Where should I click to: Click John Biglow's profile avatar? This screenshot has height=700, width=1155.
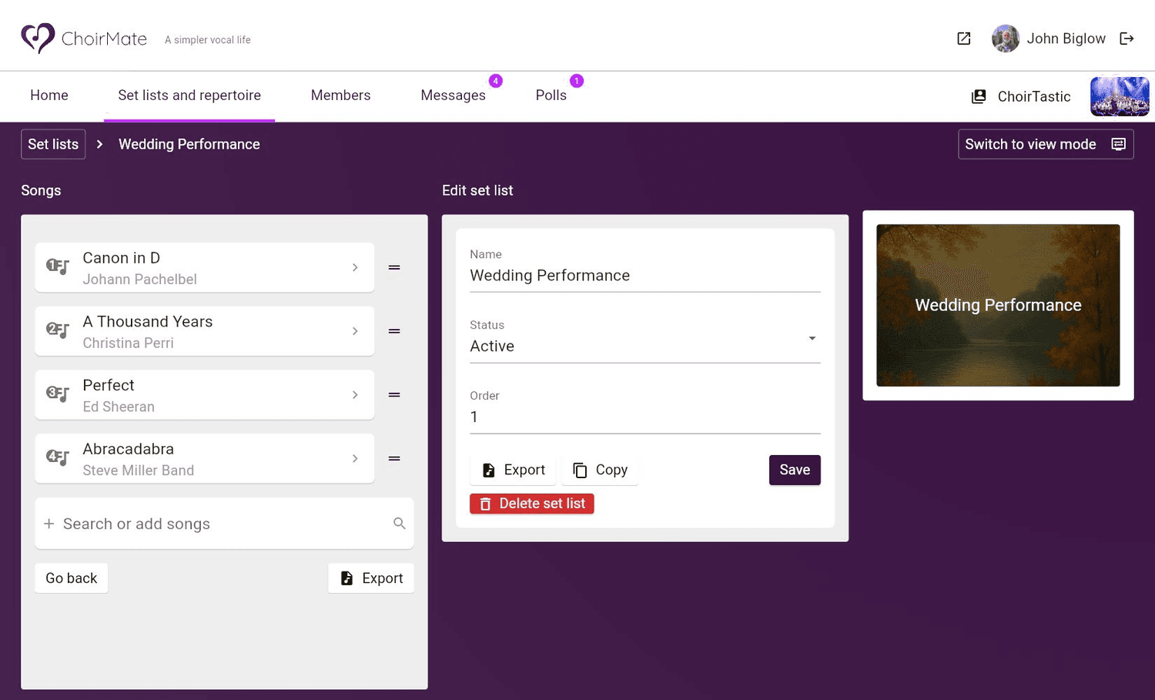[x=1005, y=39]
